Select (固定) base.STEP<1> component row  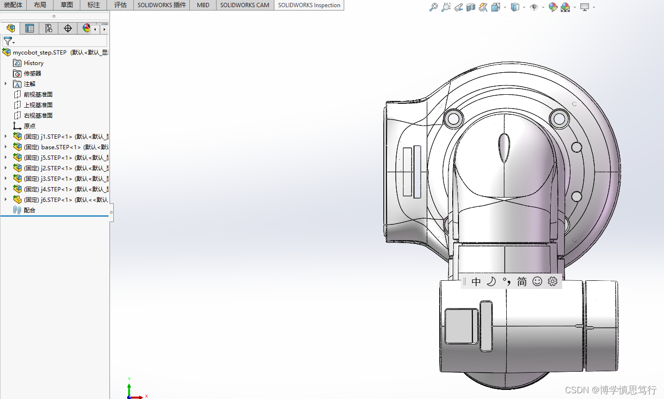click(61, 147)
